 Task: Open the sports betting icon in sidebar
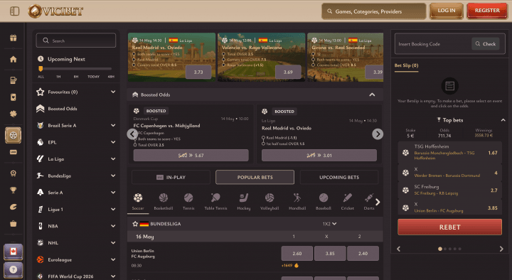click(13, 135)
